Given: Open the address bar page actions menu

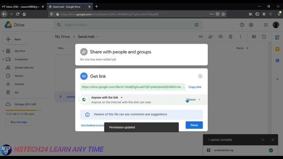Looking at the screenshot, I should pos(211,14).
